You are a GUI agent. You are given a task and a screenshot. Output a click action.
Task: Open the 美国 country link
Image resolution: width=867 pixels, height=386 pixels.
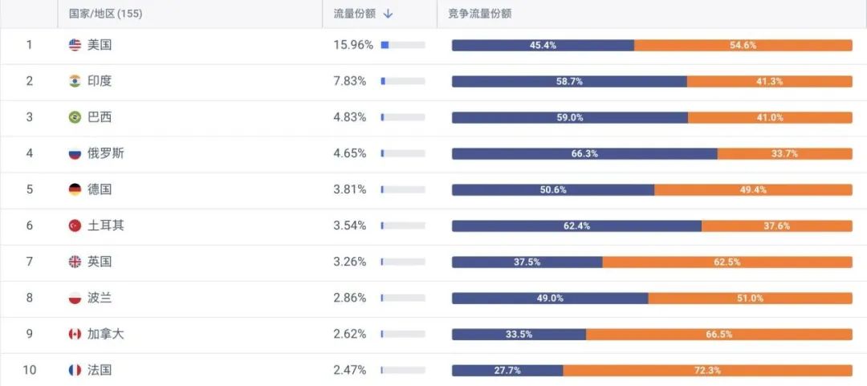100,45
